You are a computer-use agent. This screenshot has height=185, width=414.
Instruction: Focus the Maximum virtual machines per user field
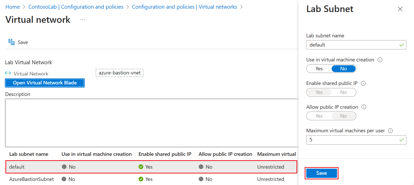click(x=353, y=140)
